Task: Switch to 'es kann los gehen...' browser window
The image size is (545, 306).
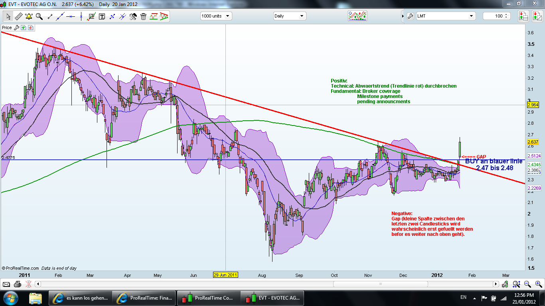Action: click(80, 298)
